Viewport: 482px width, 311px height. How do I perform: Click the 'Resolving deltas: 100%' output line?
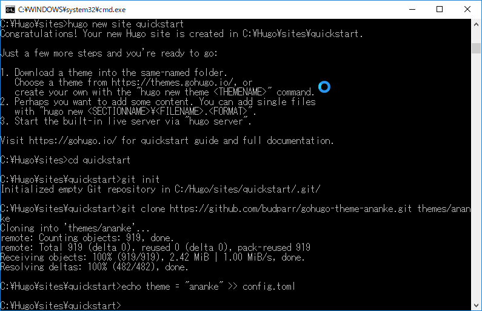[x=94, y=267]
